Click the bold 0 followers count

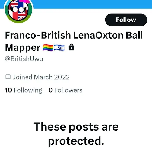pyautogui.click(x=50, y=90)
